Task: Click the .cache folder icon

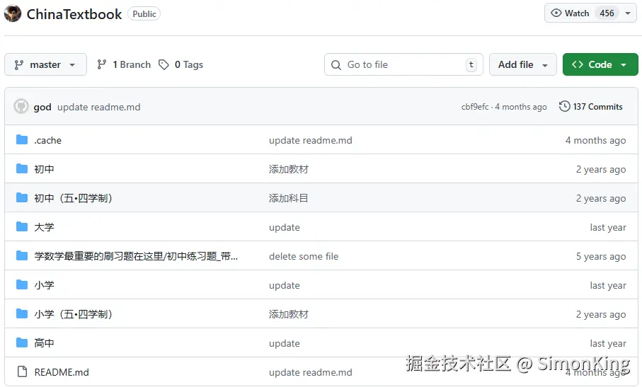Action: pyautogui.click(x=22, y=140)
